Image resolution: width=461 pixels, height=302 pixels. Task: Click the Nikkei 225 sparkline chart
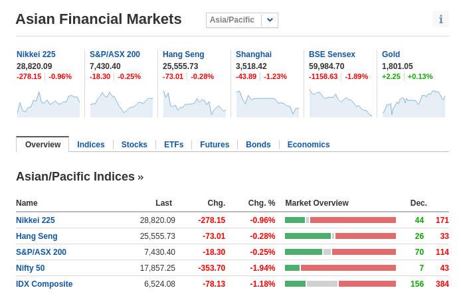48,104
